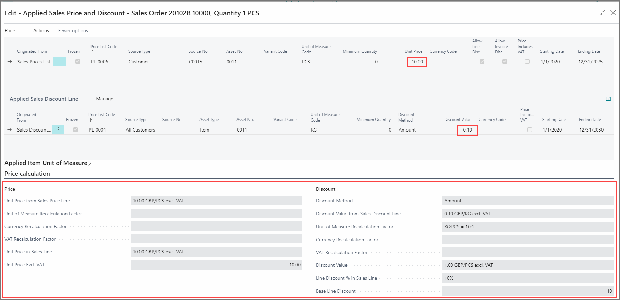This screenshot has width=620, height=300.
Task: Open the Actions menu
Action: pyautogui.click(x=41, y=30)
